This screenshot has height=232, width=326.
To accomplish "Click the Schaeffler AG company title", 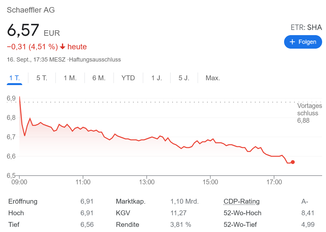I will (x=31, y=10).
